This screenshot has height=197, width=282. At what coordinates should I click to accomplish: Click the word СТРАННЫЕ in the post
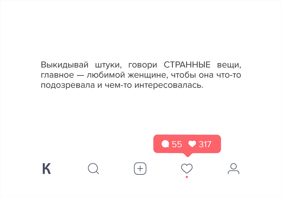(187, 65)
